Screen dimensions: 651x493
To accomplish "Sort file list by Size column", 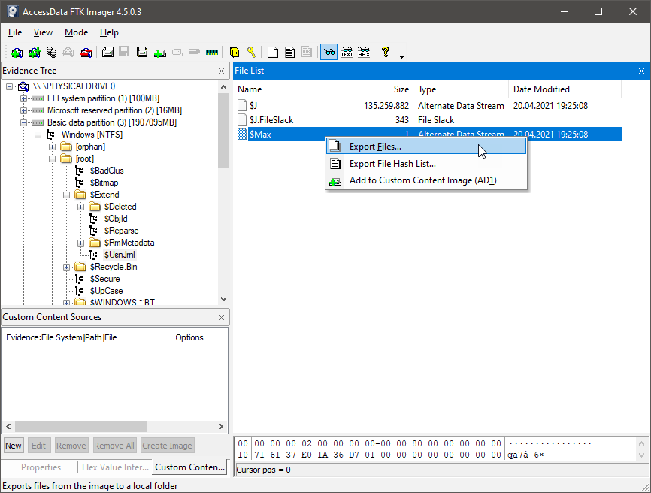I will pos(376,89).
